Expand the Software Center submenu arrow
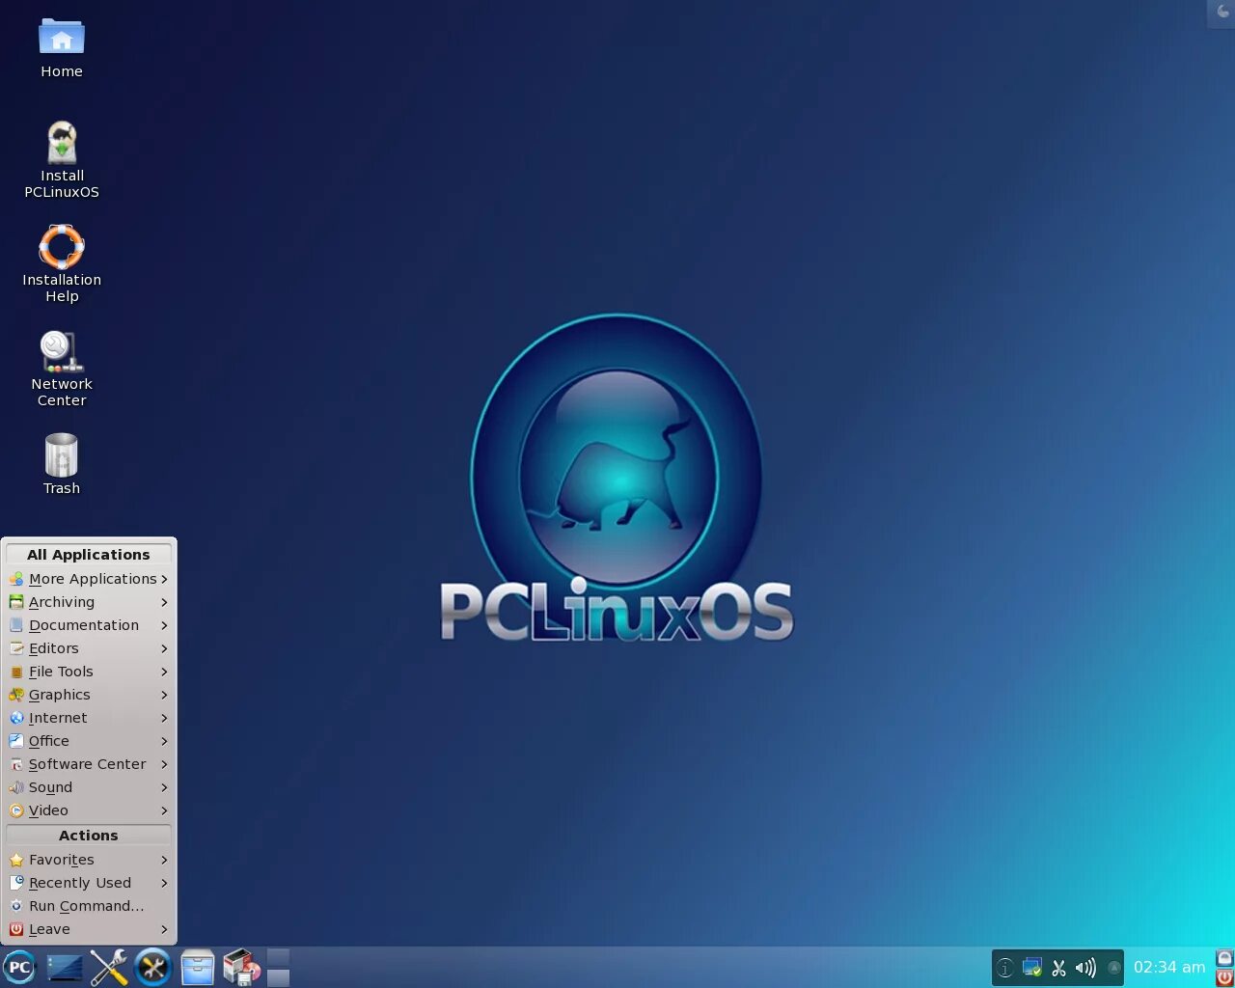This screenshot has width=1235, height=988. (x=164, y=764)
